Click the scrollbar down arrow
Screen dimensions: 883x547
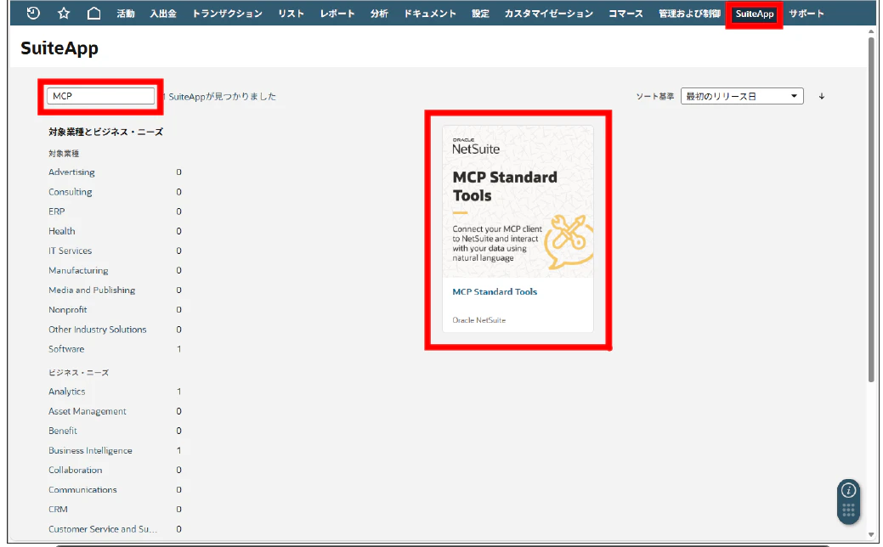coord(871,535)
